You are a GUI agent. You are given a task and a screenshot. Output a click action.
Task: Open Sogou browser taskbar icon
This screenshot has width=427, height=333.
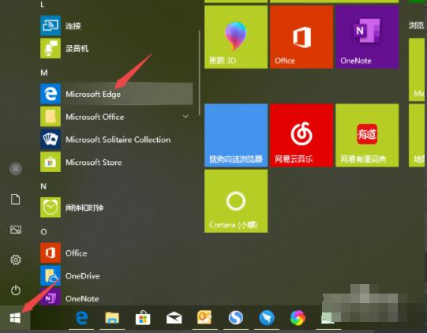(x=235, y=318)
